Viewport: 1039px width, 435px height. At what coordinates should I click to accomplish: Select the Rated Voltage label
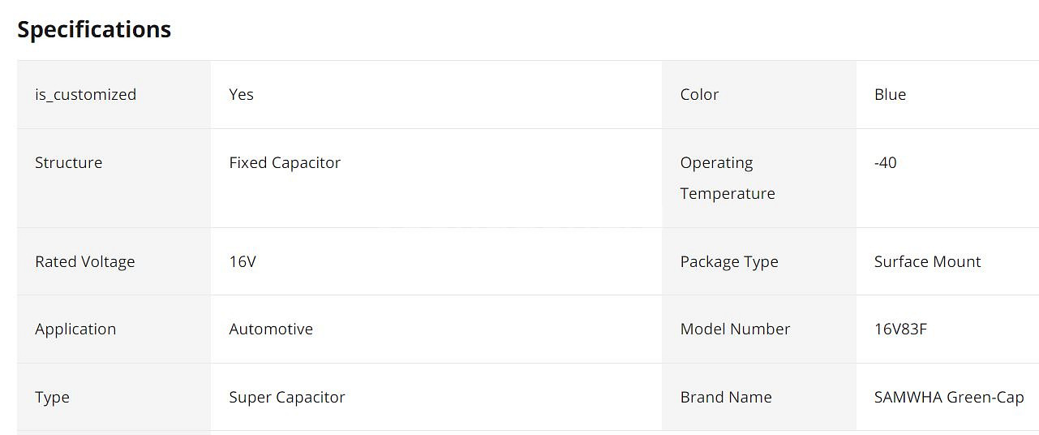[x=84, y=261]
